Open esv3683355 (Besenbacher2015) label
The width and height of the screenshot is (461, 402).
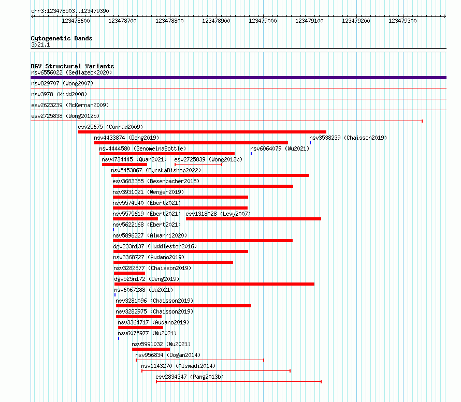point(156,181)
